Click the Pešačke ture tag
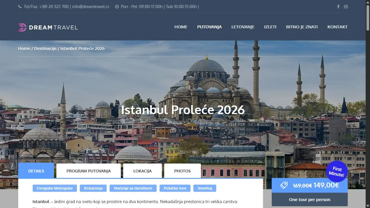370x208 pixels. coord(175,188)
